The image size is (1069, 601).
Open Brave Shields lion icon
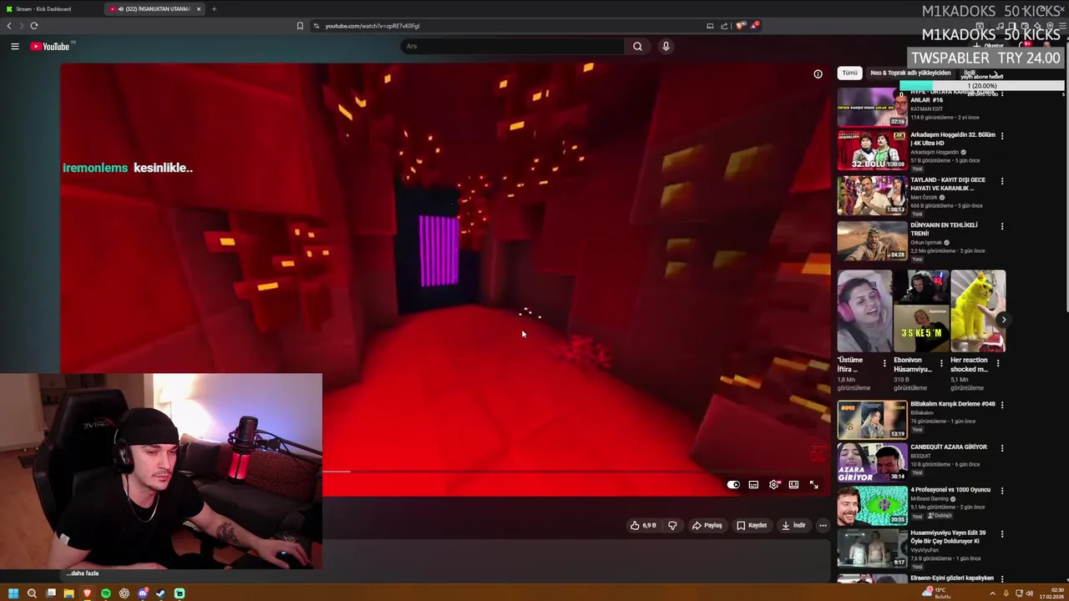click(x=740, y=26)
